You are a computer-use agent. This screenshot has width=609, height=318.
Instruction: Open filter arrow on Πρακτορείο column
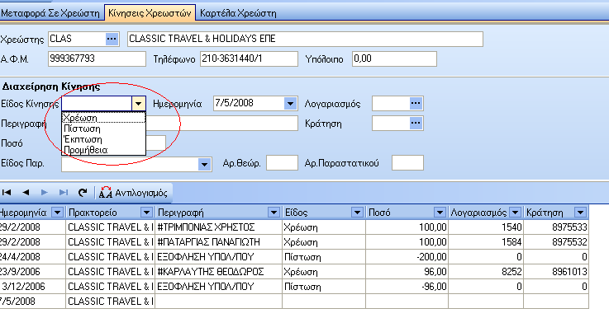pyautogui.click(x=146, y=213)
